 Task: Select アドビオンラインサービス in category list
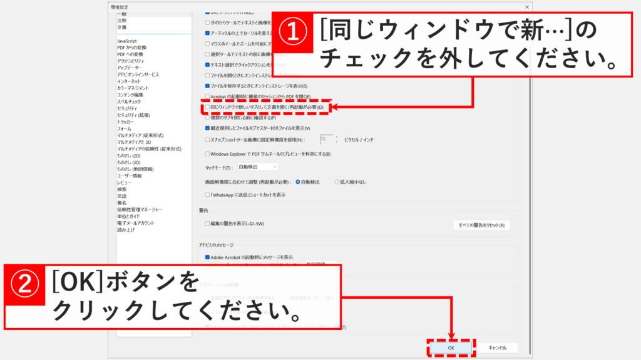138,75
